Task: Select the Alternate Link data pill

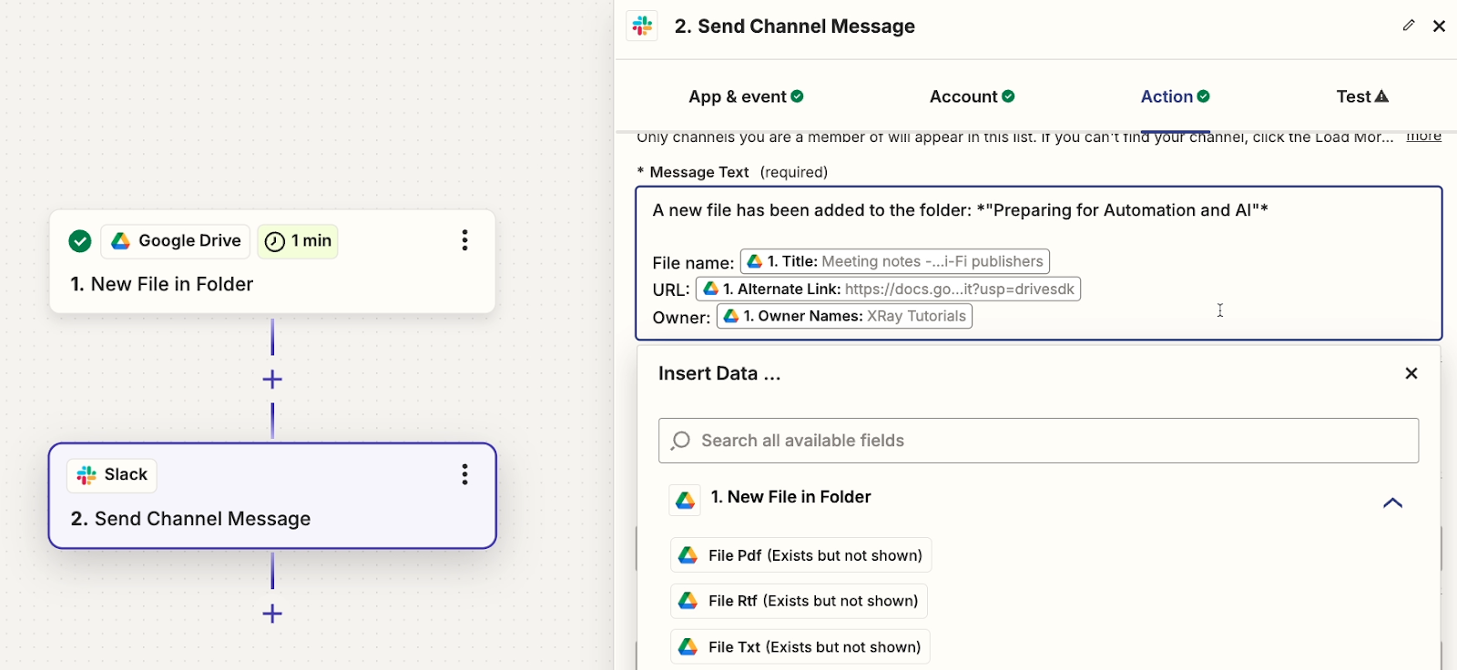Action: [x=889, y=289]
